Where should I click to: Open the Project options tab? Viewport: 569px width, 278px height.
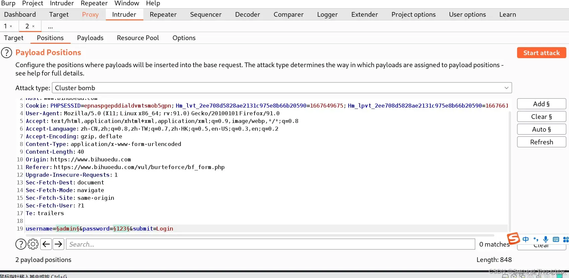pyautogui.click(x=414, y=15)
